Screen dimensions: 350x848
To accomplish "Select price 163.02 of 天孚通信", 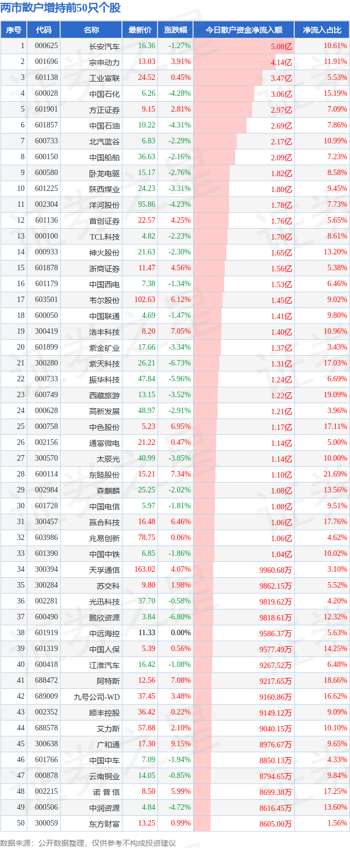I will point(145,570).
